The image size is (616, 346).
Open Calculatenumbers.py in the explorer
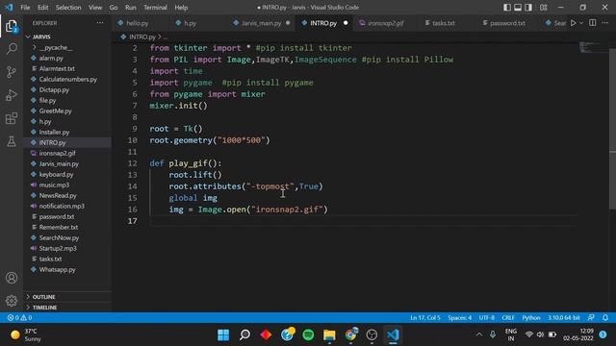point(68,79)
